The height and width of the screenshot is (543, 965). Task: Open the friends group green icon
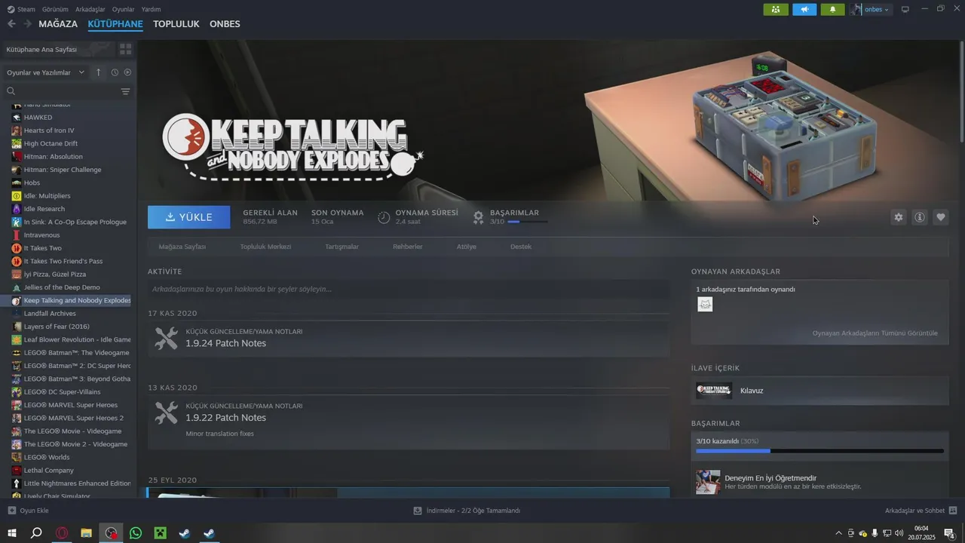point(776,9)
